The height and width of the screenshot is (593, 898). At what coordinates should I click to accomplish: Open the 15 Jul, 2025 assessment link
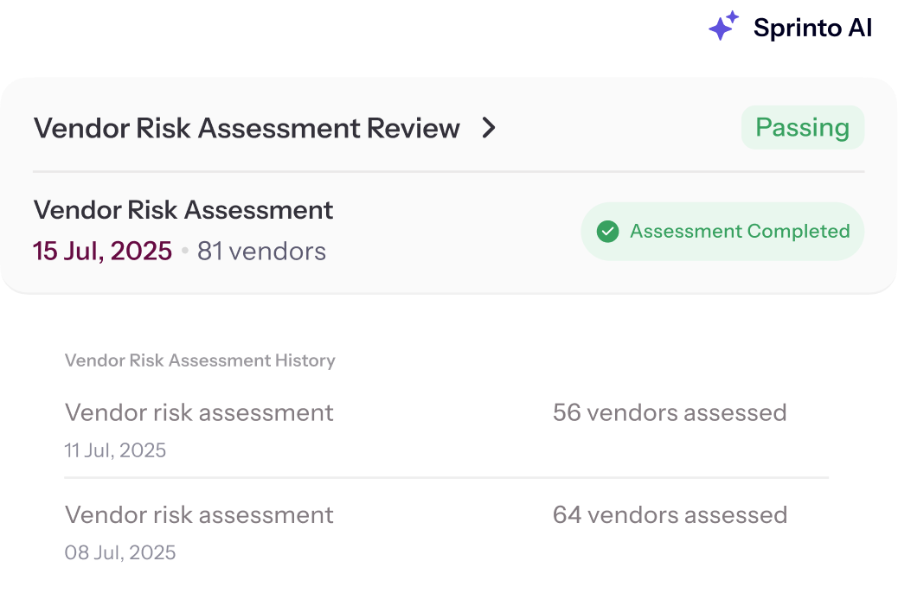(102, 251)
